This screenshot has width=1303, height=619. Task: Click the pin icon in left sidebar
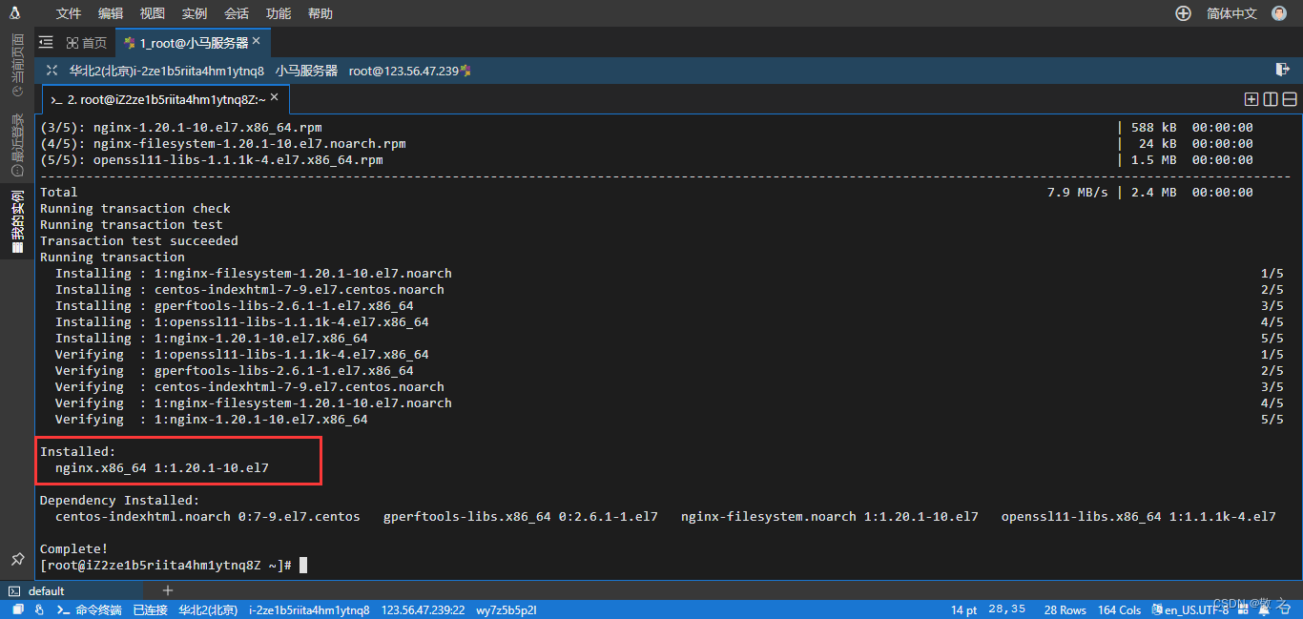point(17,558)
